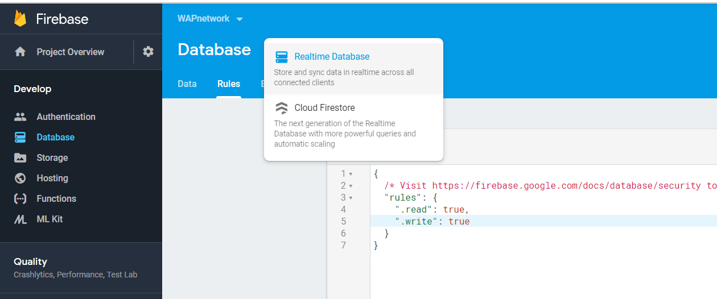717x299 pixels.
Task: Click the ".read": true code line
Action: (432, 210)
